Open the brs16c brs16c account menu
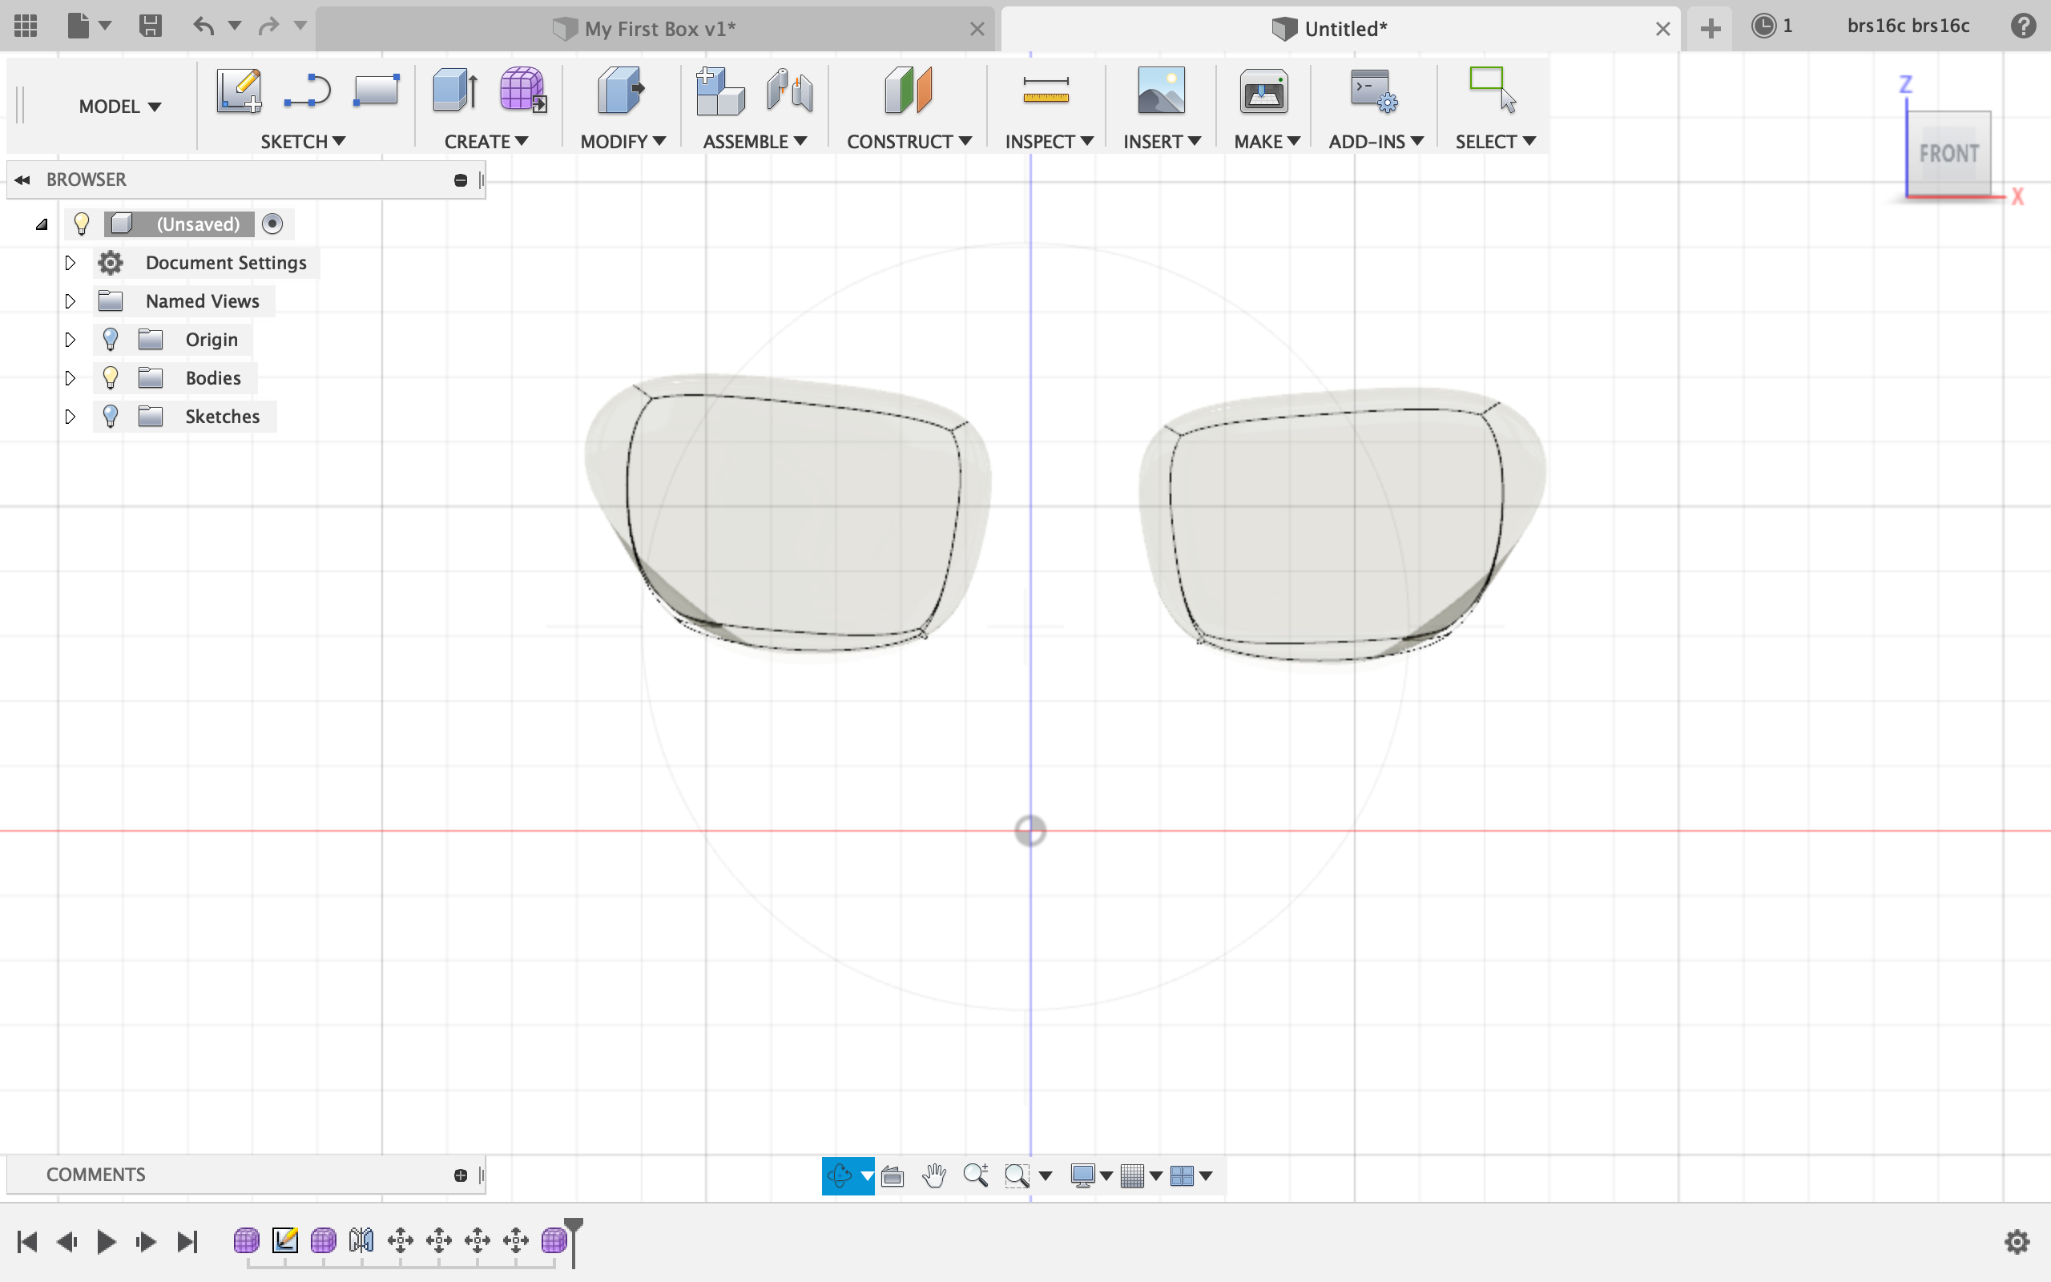 pos(1908,26)
